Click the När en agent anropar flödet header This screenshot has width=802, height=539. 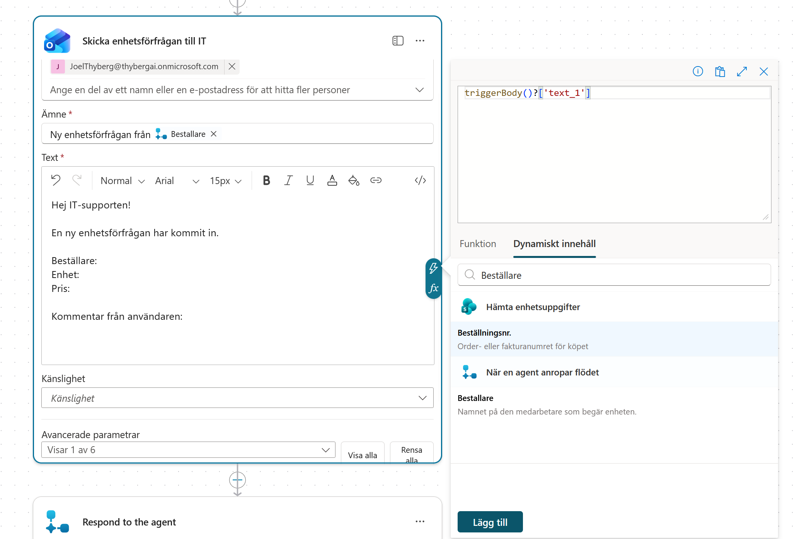[x=614, y=372]
